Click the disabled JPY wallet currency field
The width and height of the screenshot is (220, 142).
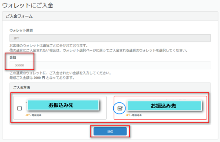(x=110, y=38)
